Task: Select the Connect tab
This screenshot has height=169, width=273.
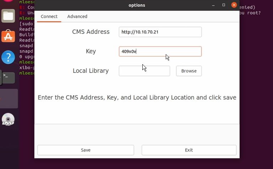Action: [49, 16]
